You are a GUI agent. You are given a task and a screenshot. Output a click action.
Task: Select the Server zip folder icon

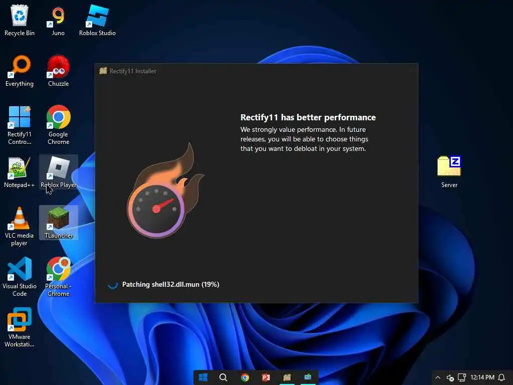point(449,172)
